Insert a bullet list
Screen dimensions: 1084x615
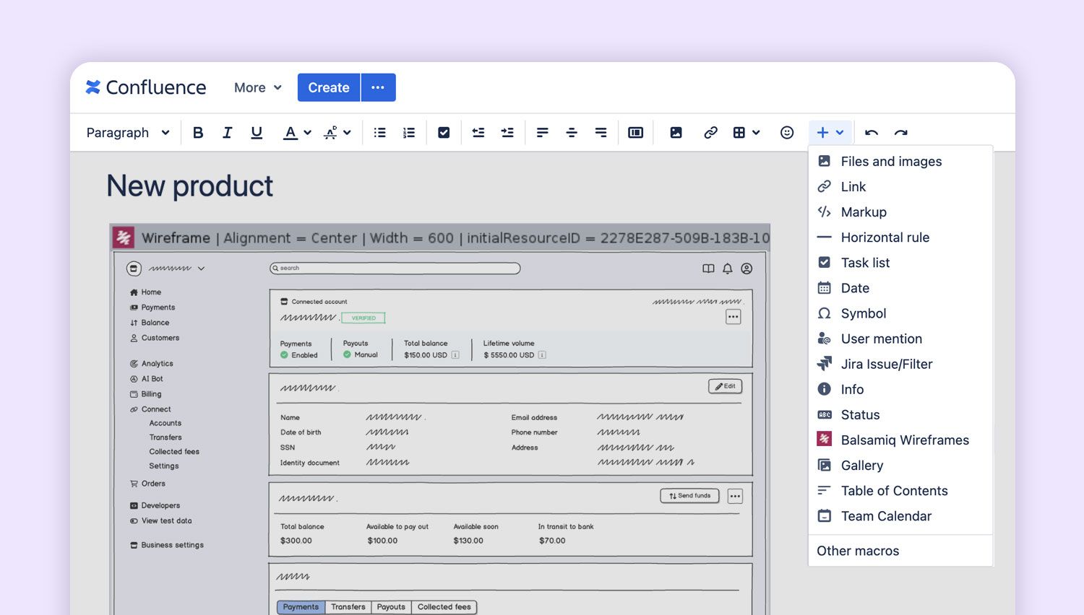(x=379, y=132)
